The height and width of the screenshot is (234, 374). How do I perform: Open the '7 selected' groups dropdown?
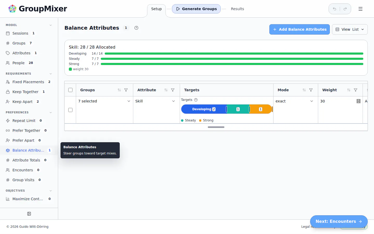pyautogui.click(x=104, y=101)
